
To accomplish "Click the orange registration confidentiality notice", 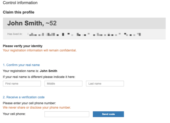I will [x=40, y=50].
